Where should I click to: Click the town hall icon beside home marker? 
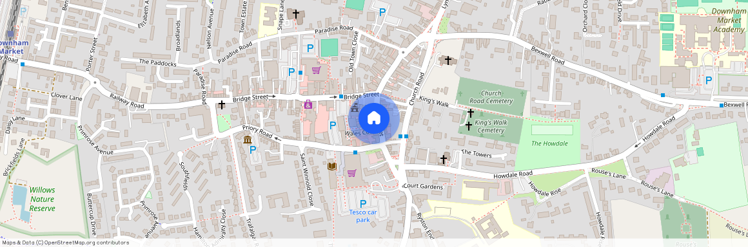355,109
